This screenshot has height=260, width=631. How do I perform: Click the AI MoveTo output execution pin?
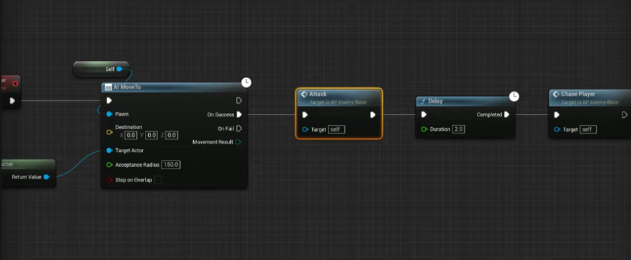(239, 100)
